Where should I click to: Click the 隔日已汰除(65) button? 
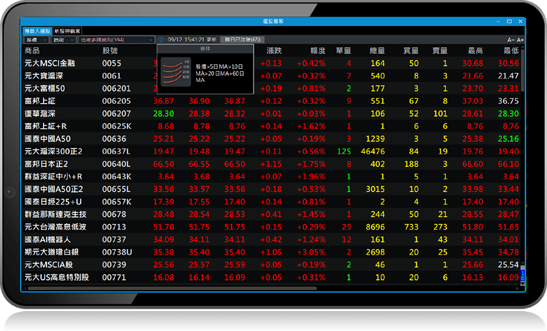click(x=242, y=40)
